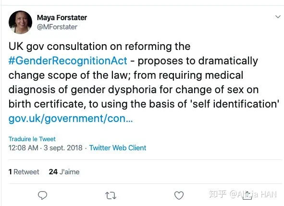This screenshot has height=206, width=284.
Task: View the 1 Retweet count
Action: coord(24,172)
